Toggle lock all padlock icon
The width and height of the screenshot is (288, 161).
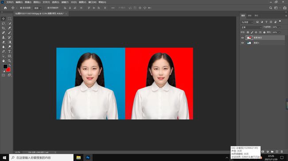pyautogui.click(x=265, y=32)
